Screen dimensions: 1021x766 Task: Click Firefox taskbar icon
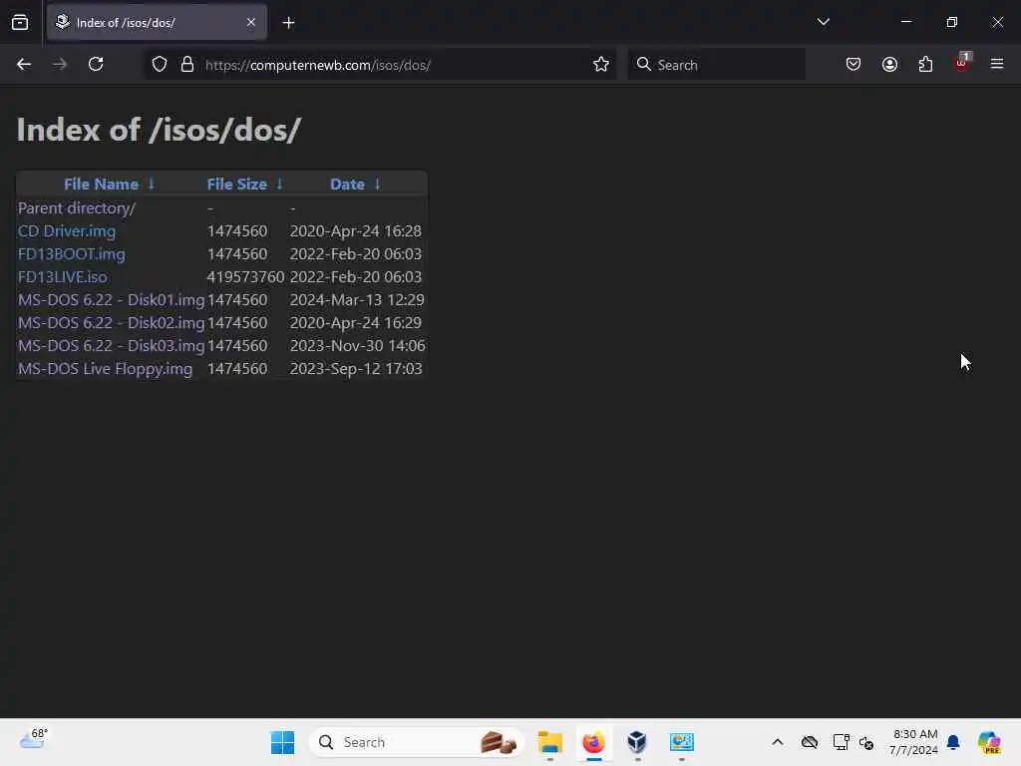click(x=594, y=742)
